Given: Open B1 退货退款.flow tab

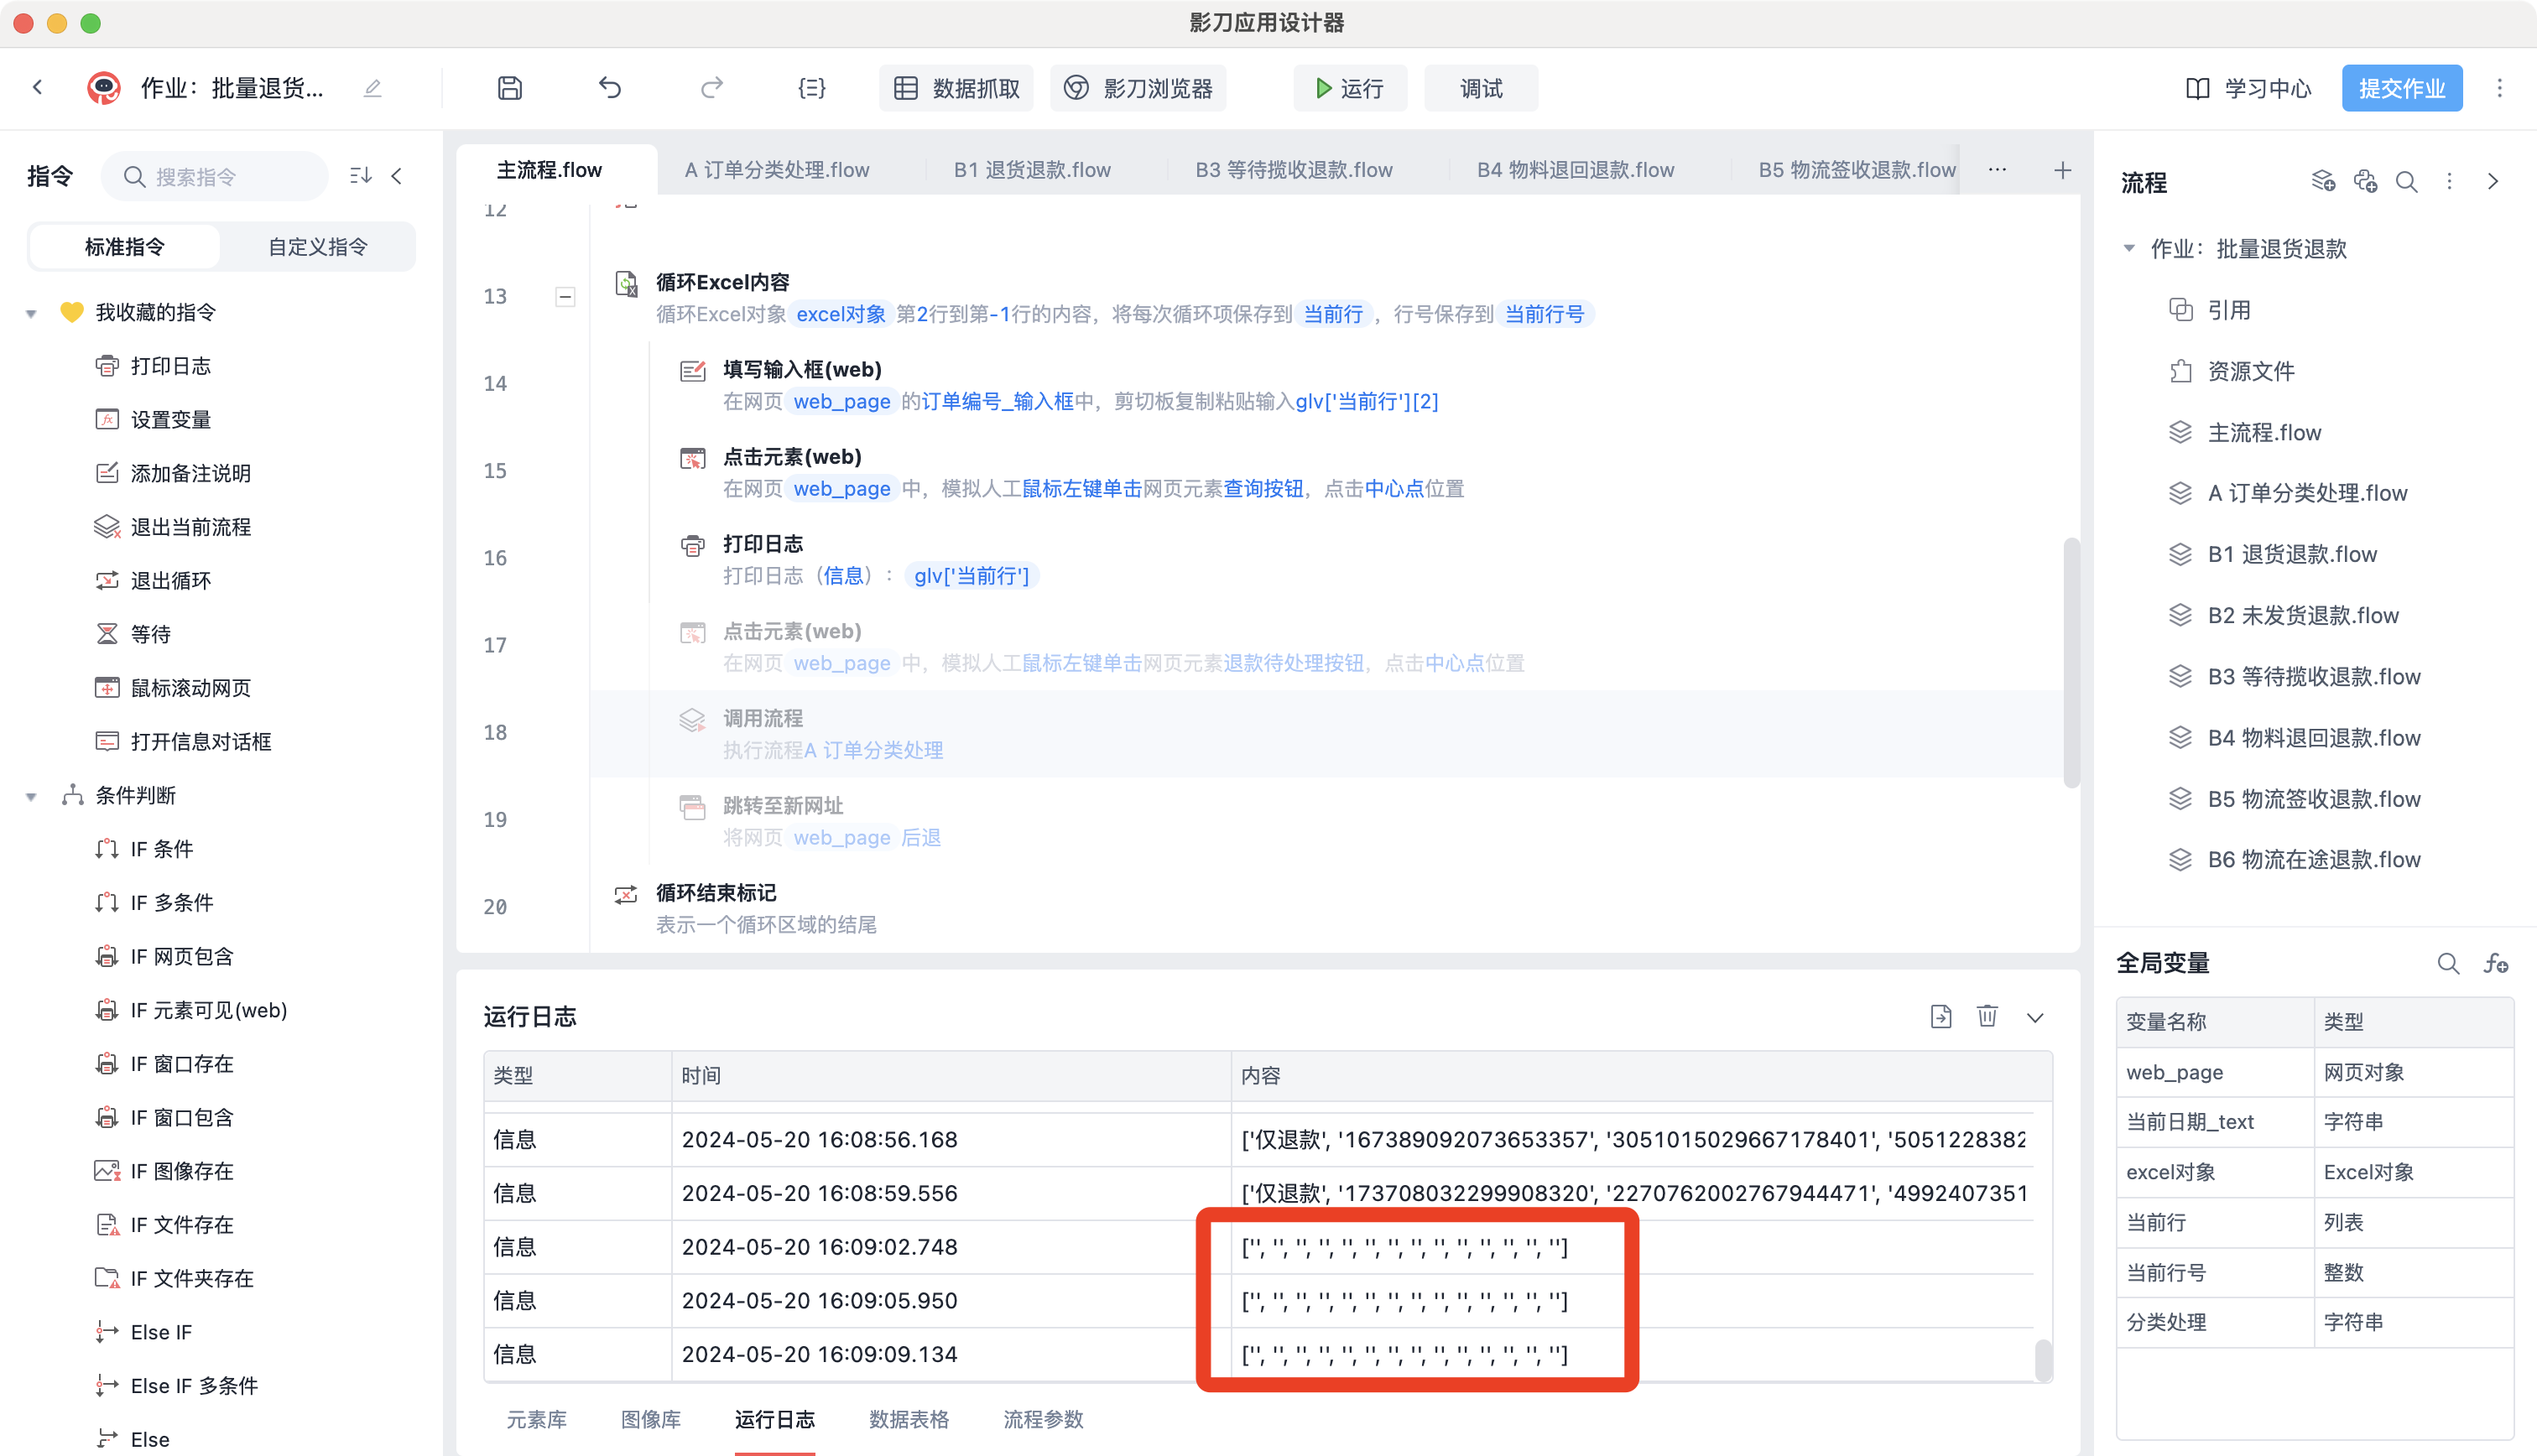Looking at the screenshot, I should click(1031, 170).
